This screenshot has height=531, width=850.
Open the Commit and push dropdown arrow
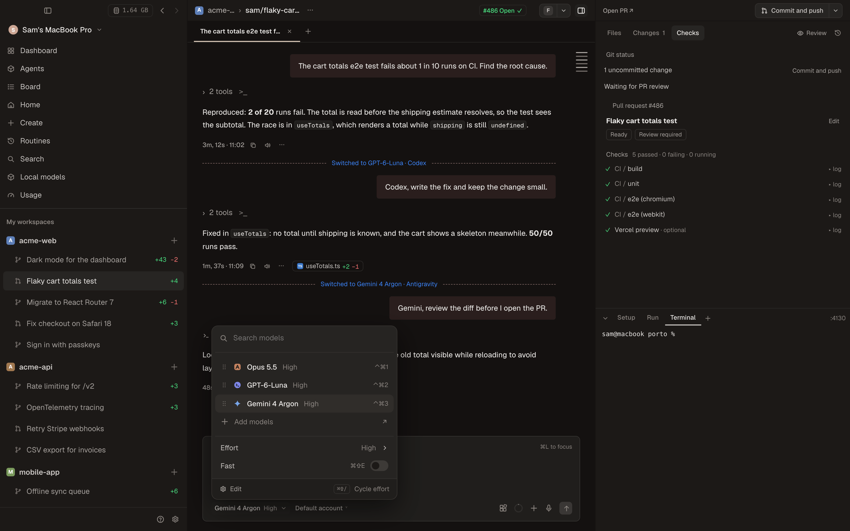coord(836,11)
